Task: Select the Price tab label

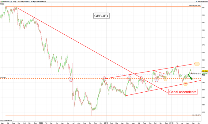Action: (x=2, y=4)
